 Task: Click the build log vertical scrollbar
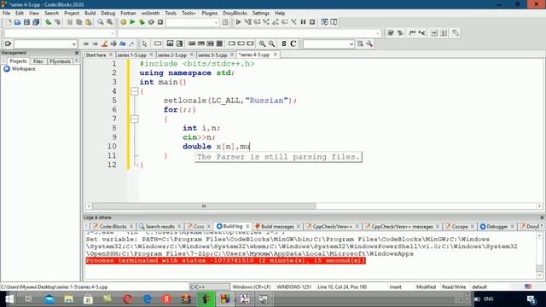539,255
